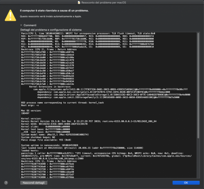Click the 'R12:' register line
The height and width of the screenshot is (189, 204).
(x=87, y=44)
